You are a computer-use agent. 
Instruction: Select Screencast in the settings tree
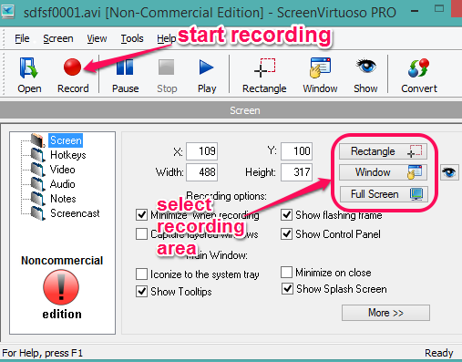(75, 213)
